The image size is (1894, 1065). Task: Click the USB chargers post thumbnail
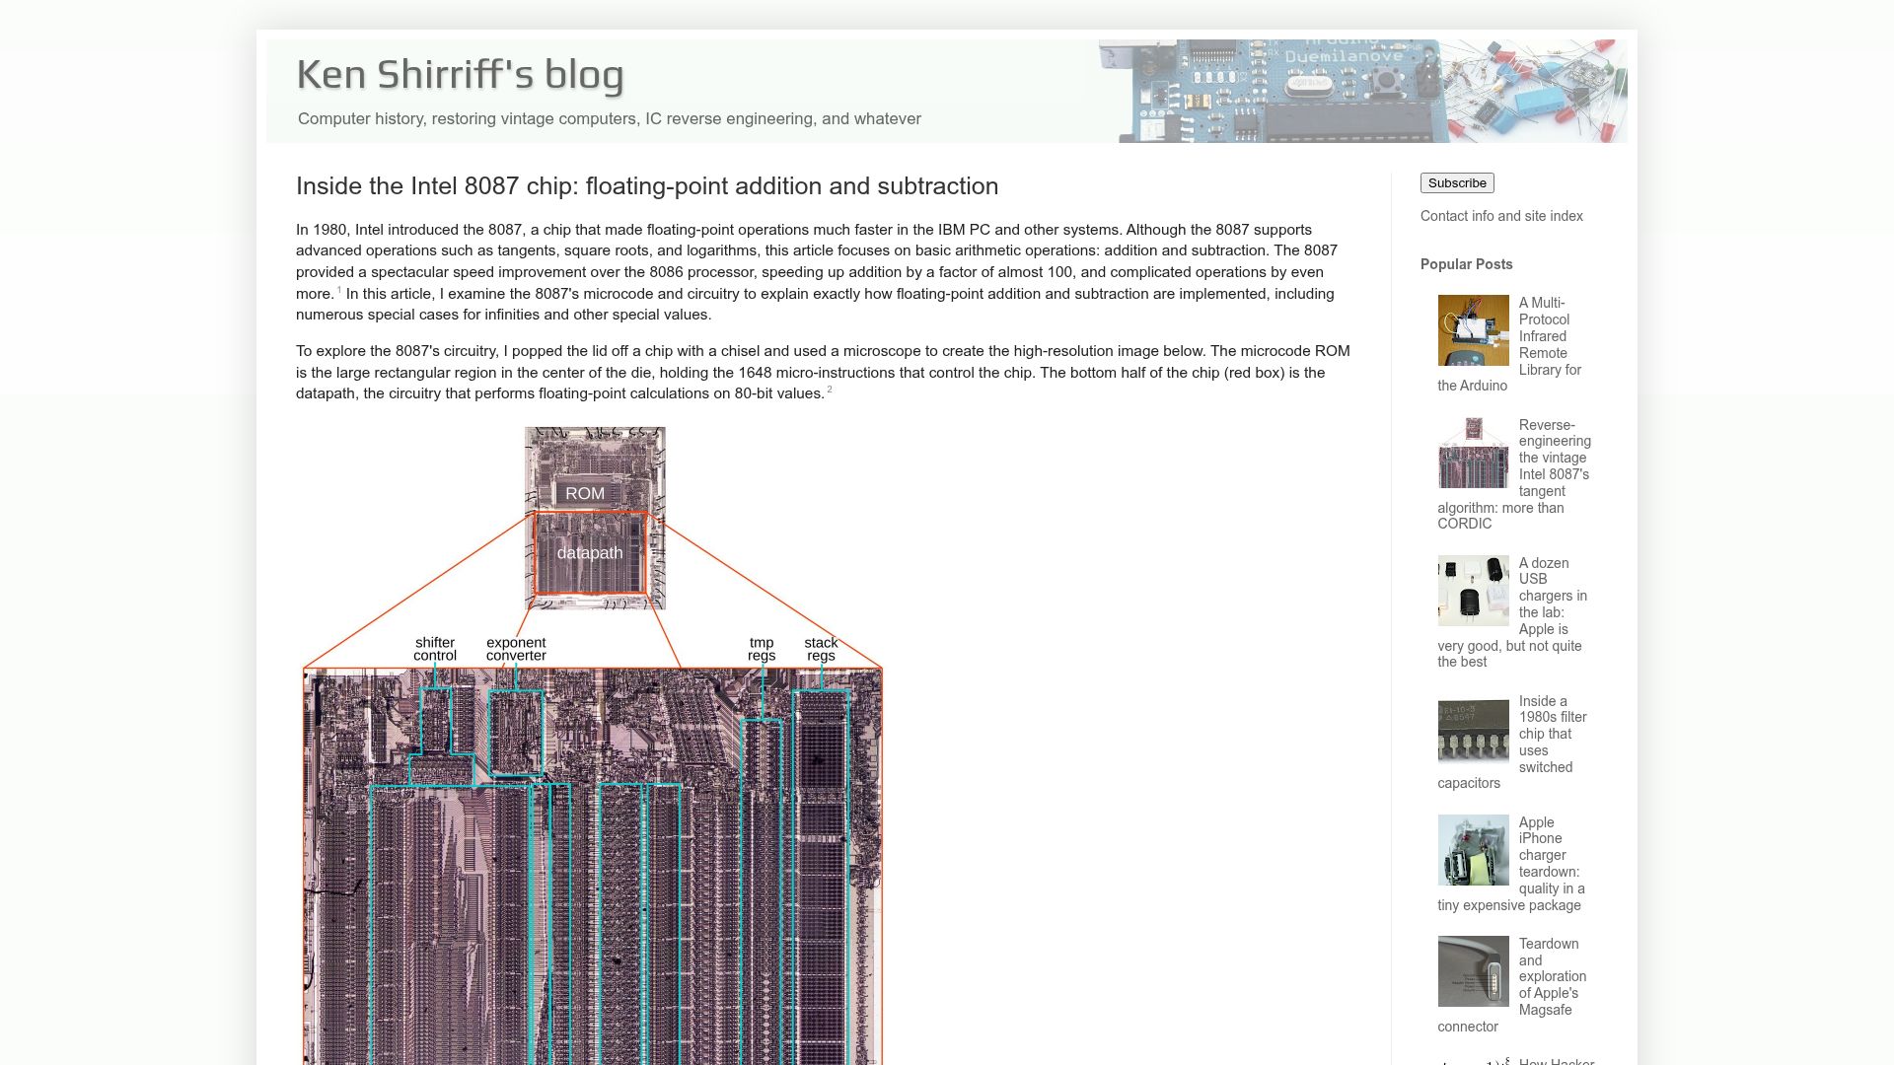(1473, 591)
